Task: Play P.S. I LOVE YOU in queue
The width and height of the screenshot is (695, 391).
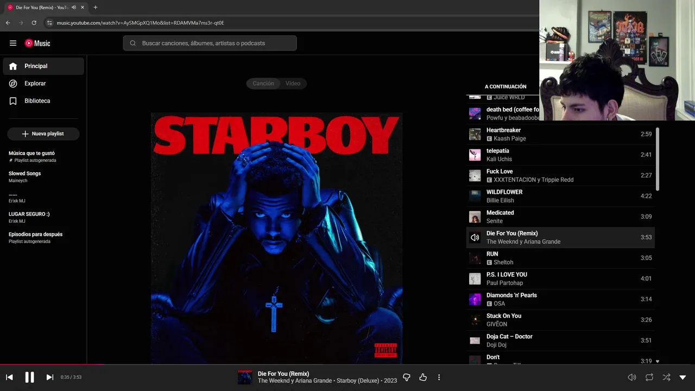Action: (560, 279)
